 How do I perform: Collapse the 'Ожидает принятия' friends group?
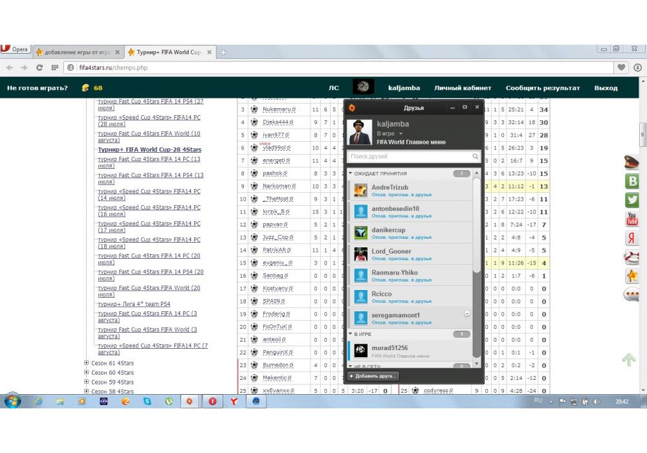[x=351, y=173]
